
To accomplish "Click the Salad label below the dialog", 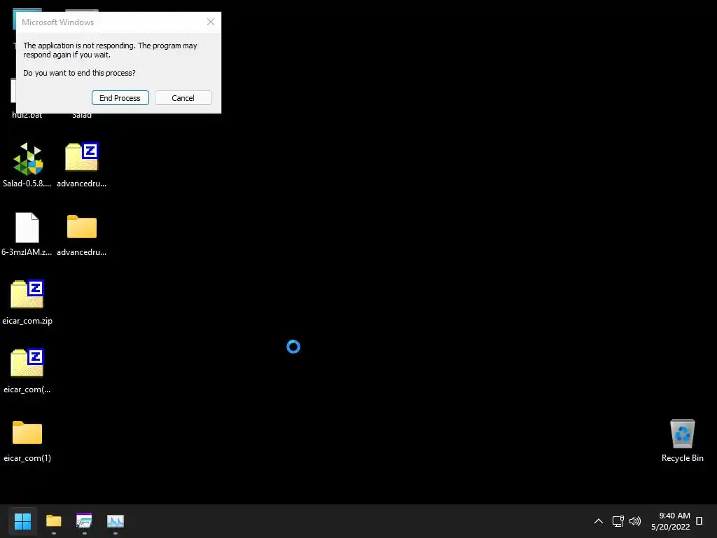I will (82, 116).
